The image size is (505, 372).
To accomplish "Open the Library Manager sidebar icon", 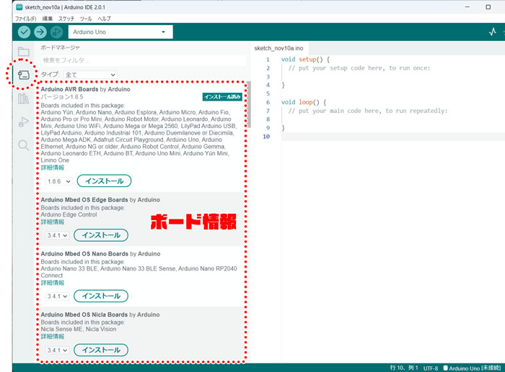I will (24, 99).
